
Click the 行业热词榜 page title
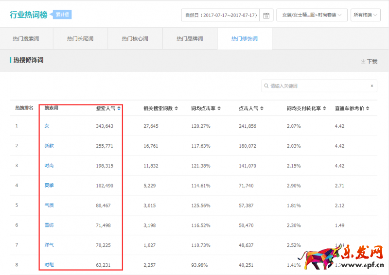29,15
